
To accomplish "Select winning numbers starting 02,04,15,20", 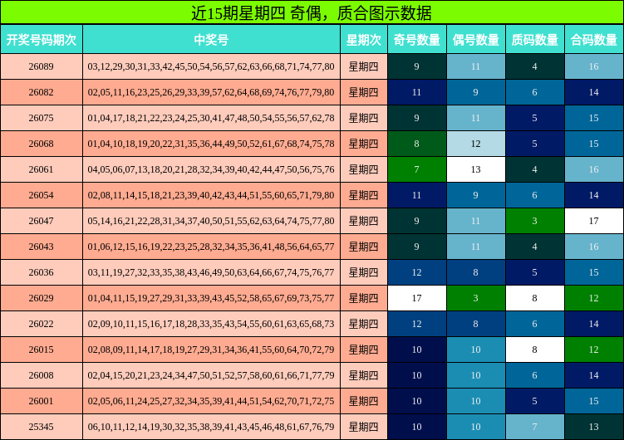I will 211,375.
